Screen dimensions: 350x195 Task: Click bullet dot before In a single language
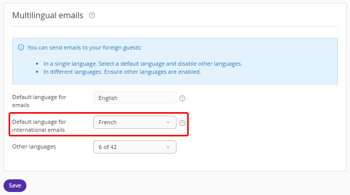coord(37,64)
